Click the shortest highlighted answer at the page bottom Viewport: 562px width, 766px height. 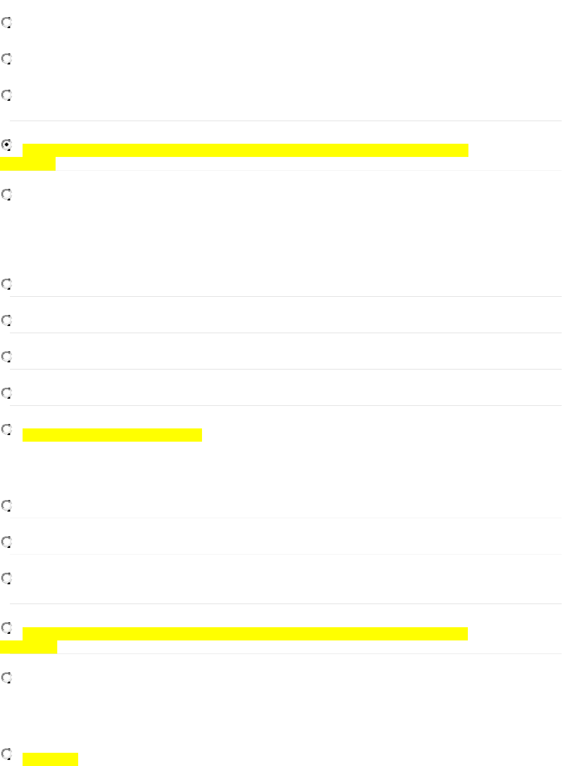[x=50, y=759]
